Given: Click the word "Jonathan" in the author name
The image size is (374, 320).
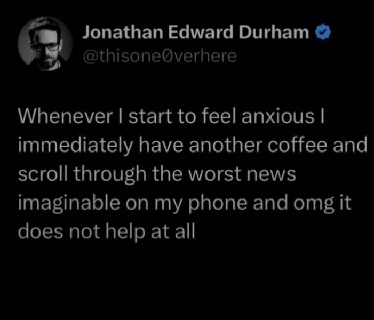Looking at the screenshot, I should pos(123,33).
